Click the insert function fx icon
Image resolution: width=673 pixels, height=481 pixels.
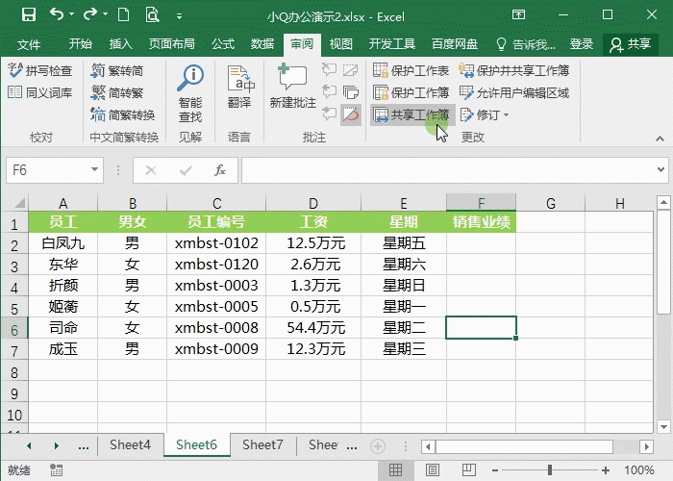220,170
